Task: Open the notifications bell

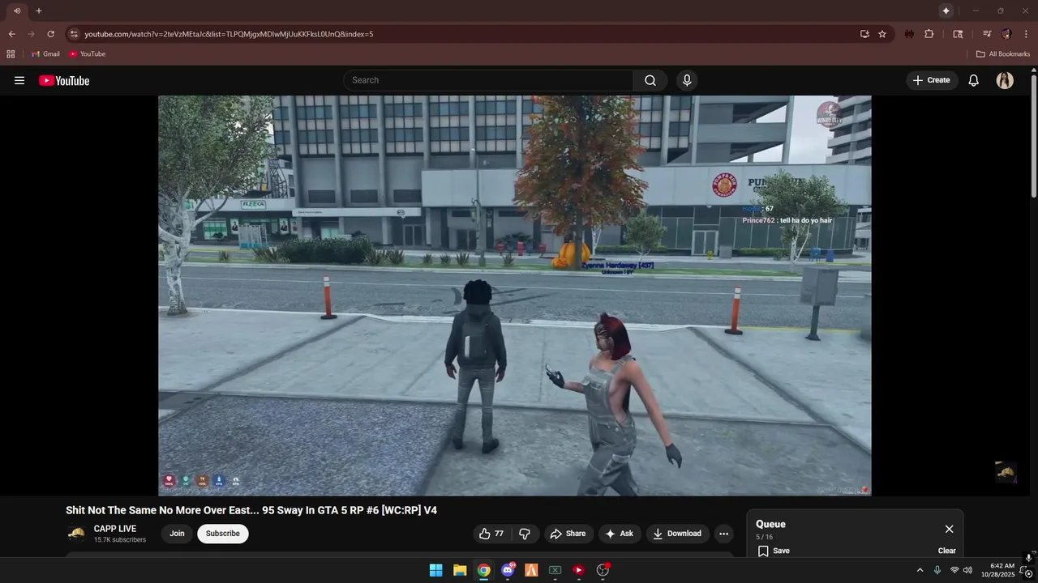Action: (x=974, y=80)
